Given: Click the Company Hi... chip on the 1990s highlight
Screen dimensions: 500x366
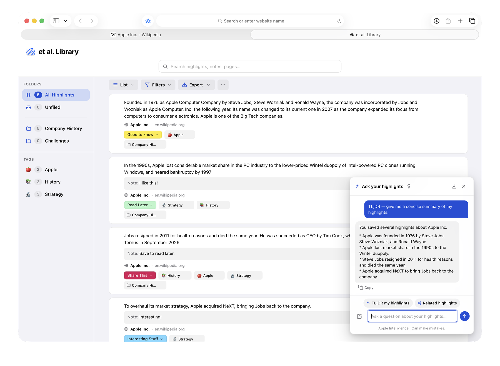Looking at the screenshot, I should tap(145, 215).
